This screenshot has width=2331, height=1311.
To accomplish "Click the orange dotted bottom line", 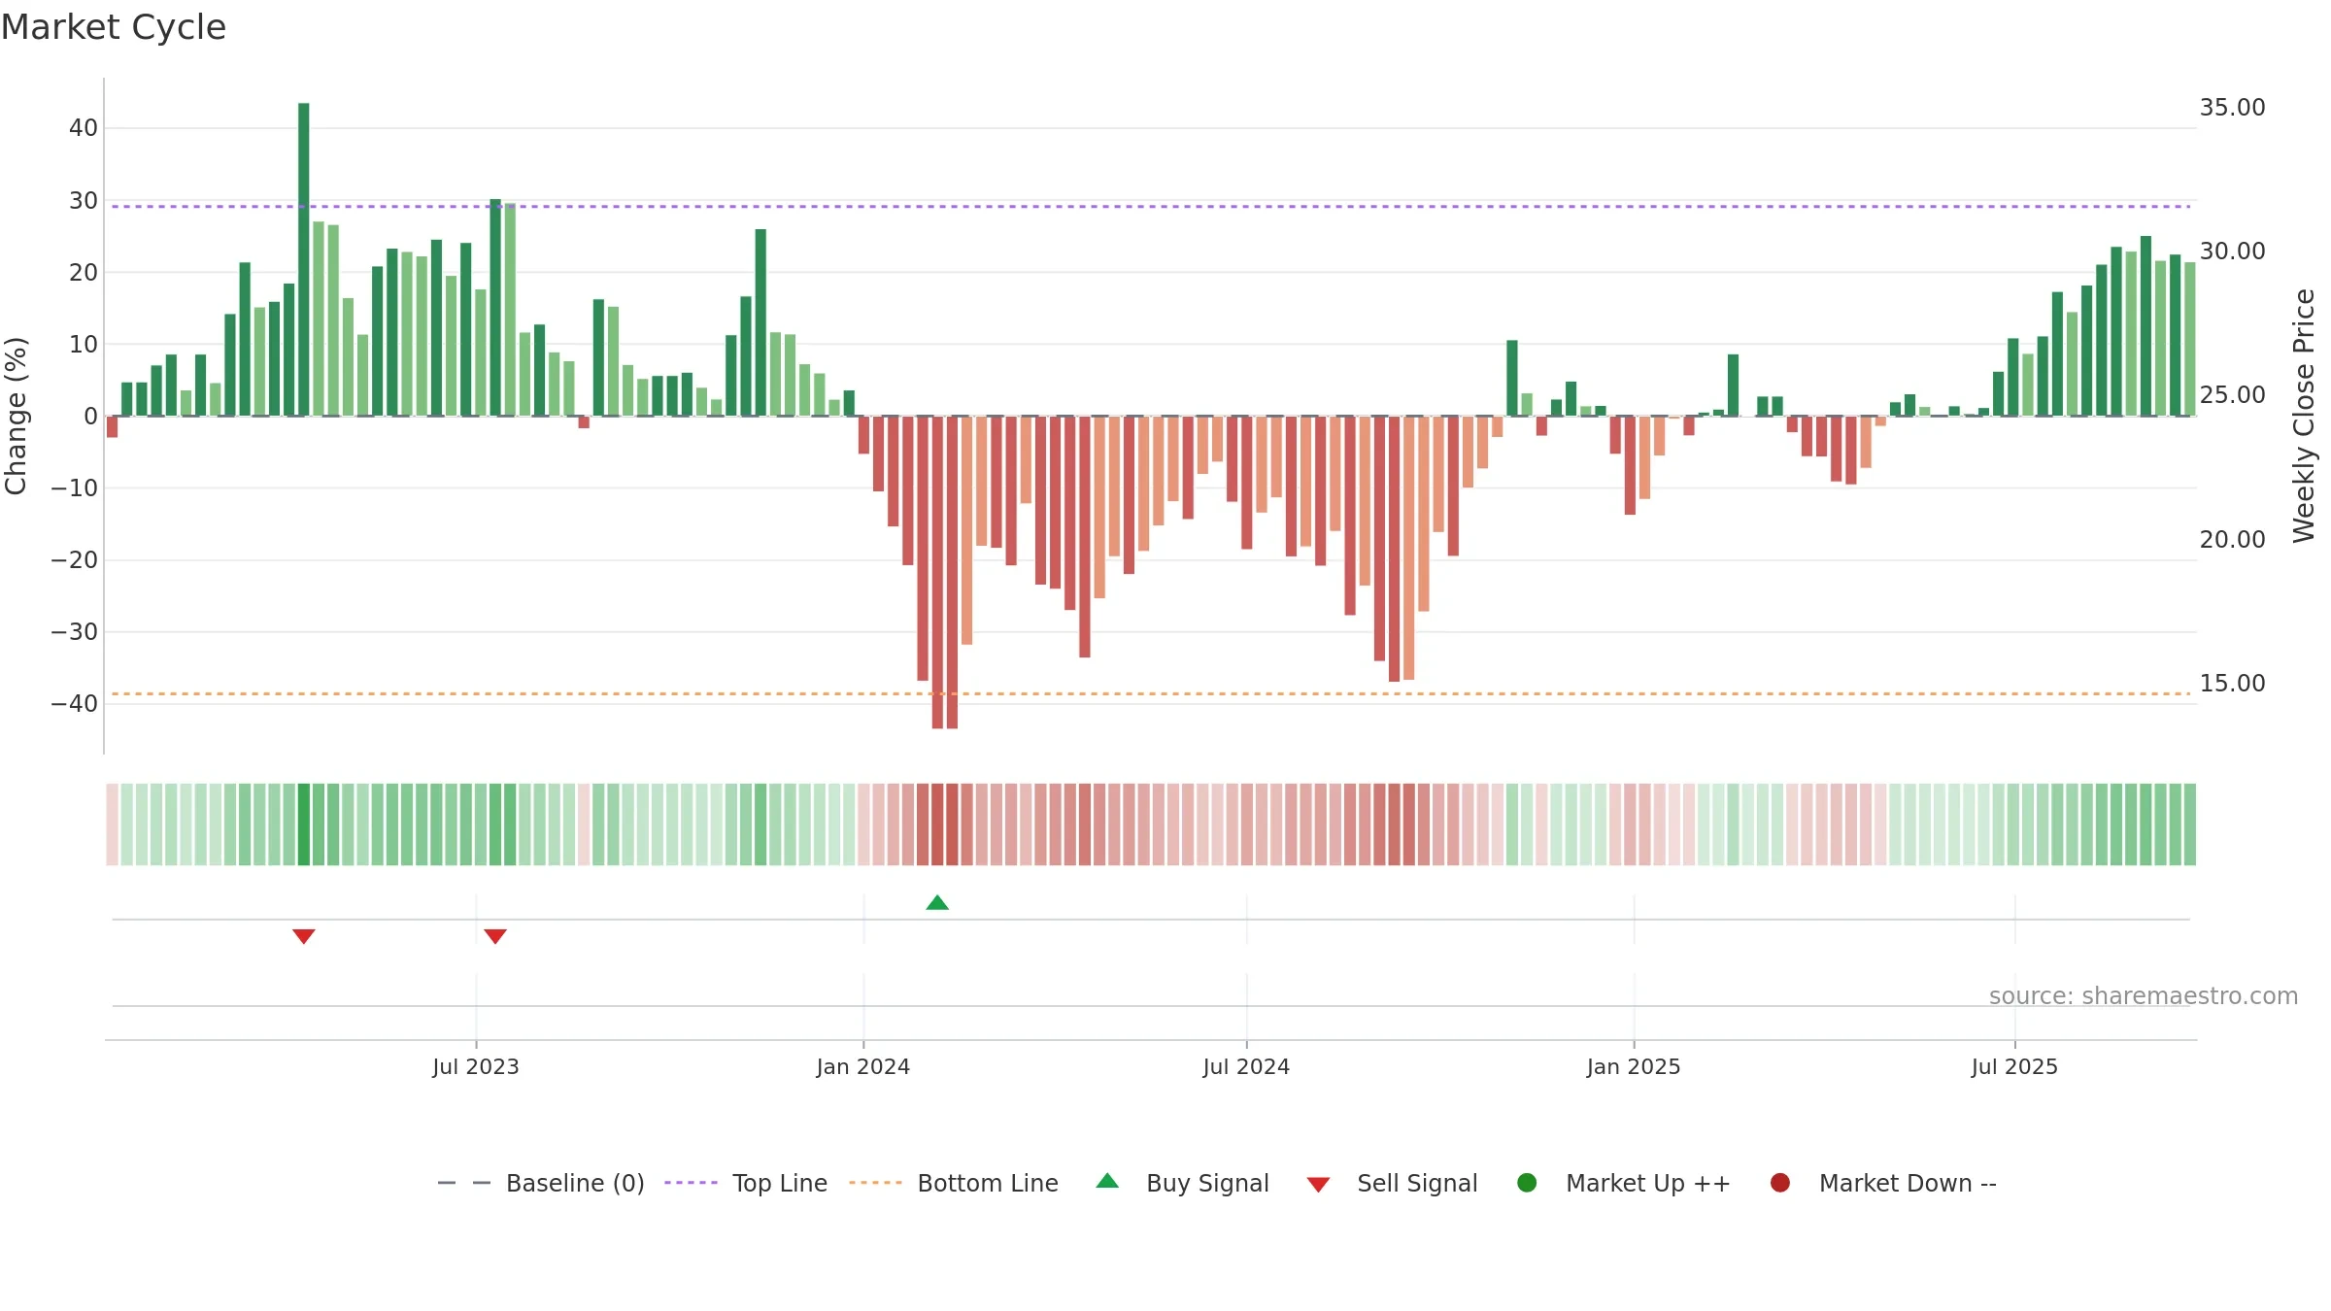I will (x=1151, y=693).
